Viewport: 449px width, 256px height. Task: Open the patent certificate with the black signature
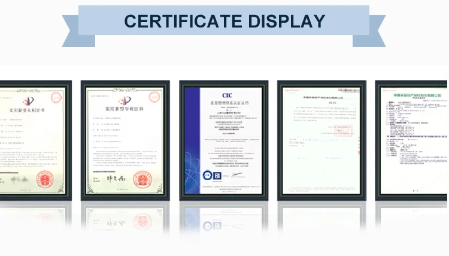(x=125, y=140)
